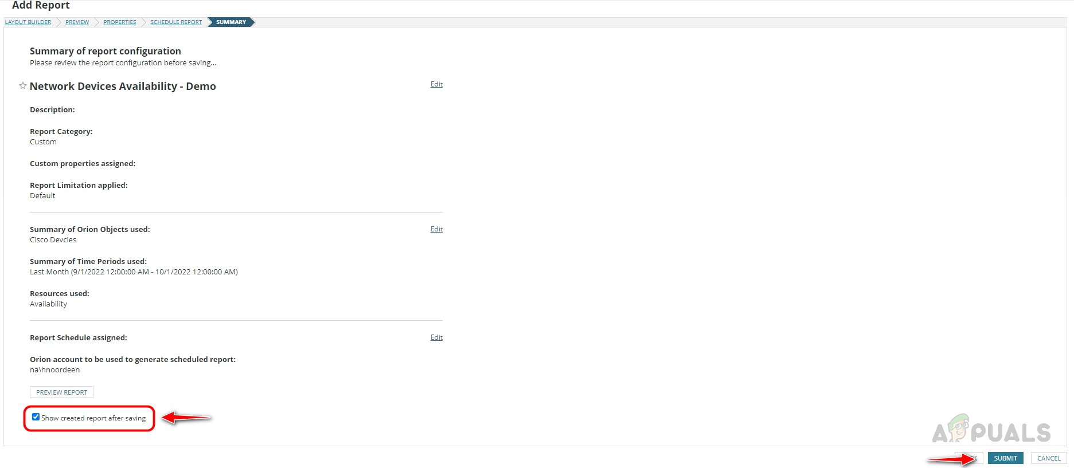Image resolution: width=1074 pixels, height=468 pixels.
Task: Switch to the Properties step
Action: point(119,22)
